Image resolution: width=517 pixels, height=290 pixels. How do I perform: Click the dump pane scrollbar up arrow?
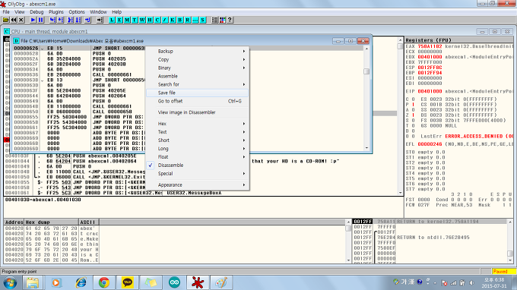coord(348,222)
